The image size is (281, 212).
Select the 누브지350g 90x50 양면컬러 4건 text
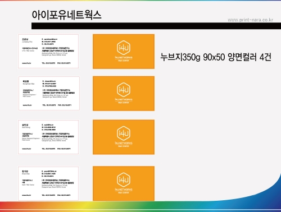click(x=216, y=57)
